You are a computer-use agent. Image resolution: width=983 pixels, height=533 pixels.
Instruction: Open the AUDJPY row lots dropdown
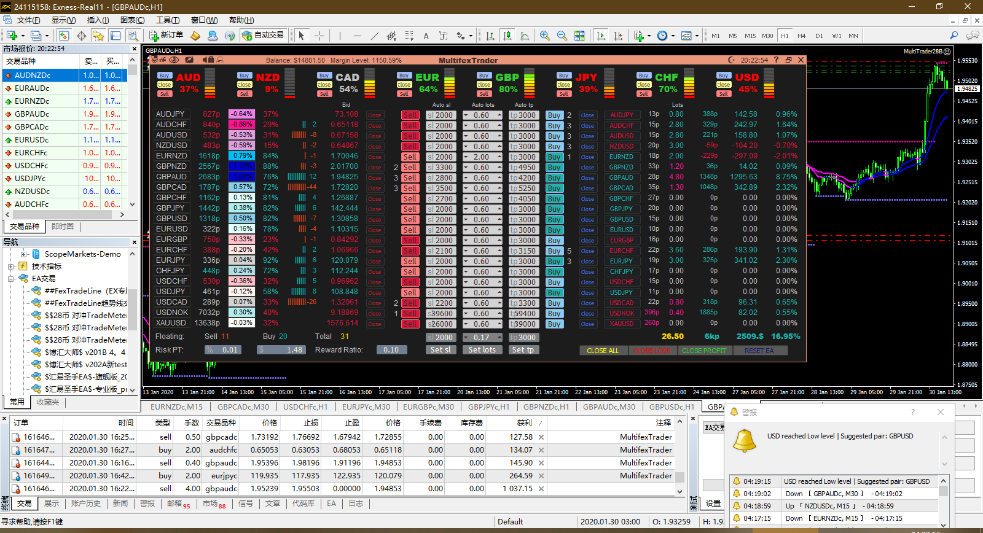coord(466,115)
